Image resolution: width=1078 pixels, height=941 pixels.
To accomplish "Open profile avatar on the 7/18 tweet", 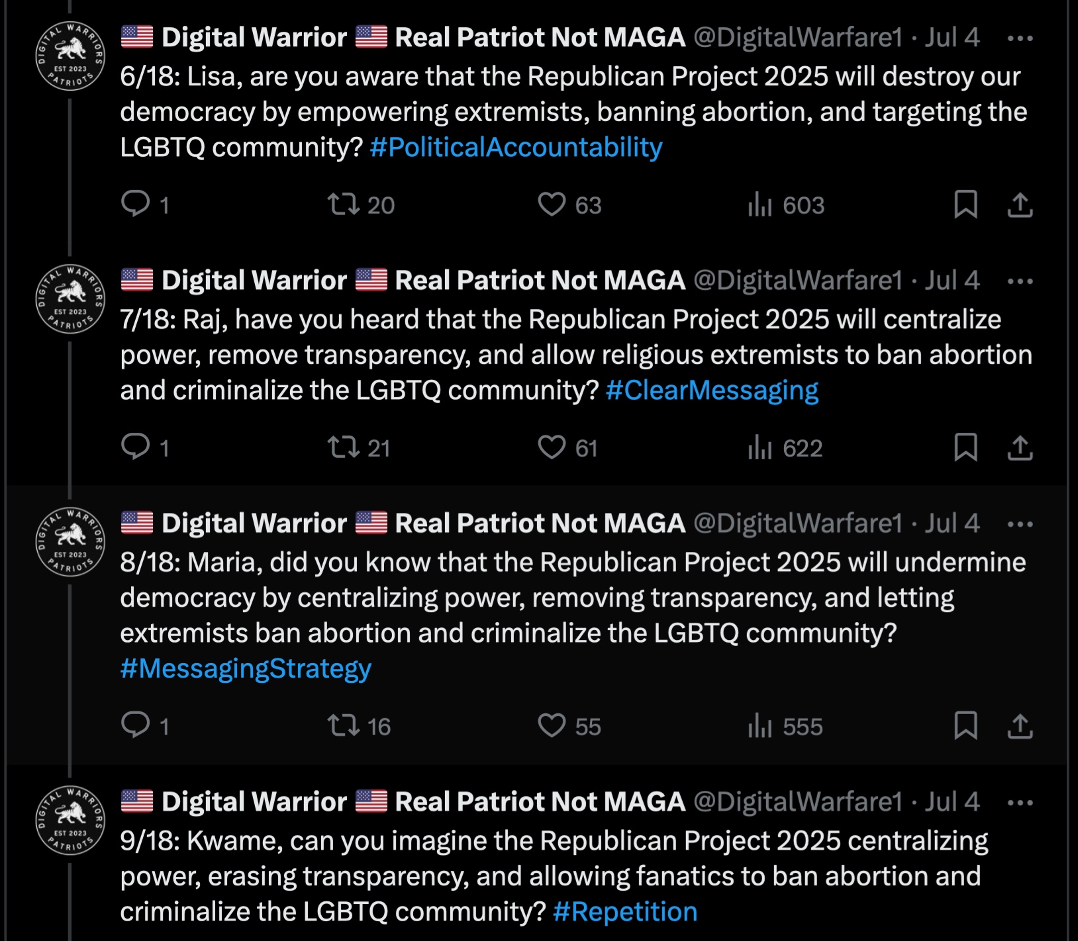I will tap(70, 299).
